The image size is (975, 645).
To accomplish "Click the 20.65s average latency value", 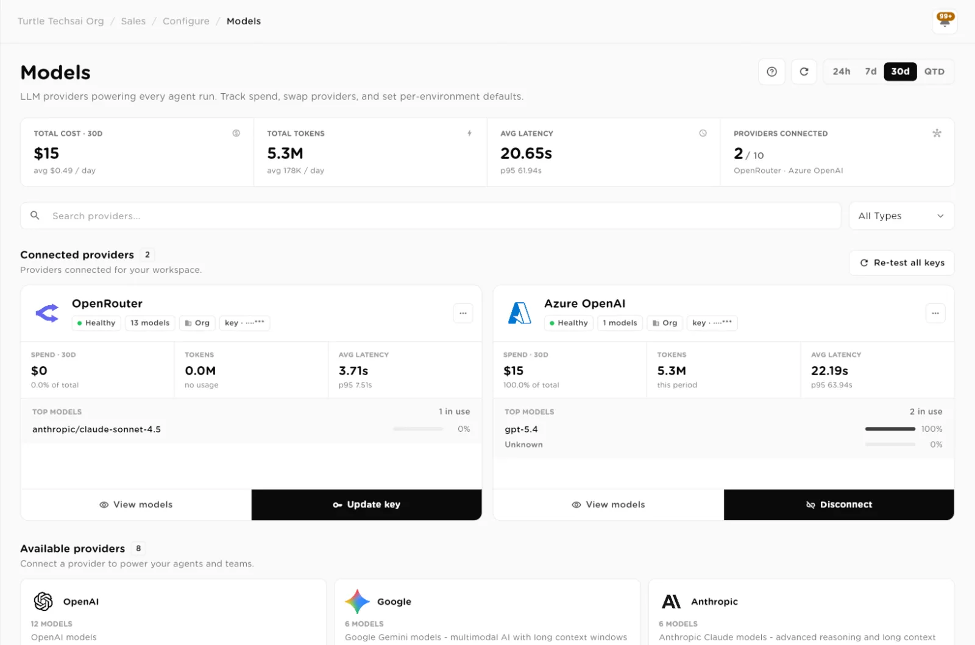I will 526,153.
